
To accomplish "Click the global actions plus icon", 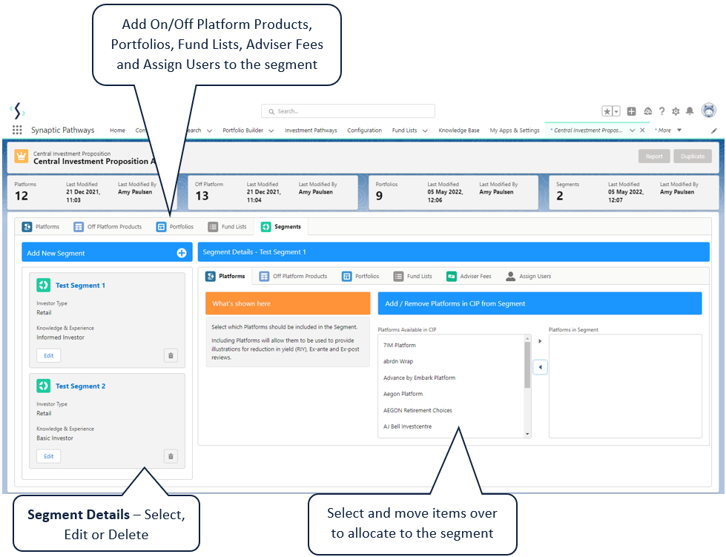I will 631,111.
